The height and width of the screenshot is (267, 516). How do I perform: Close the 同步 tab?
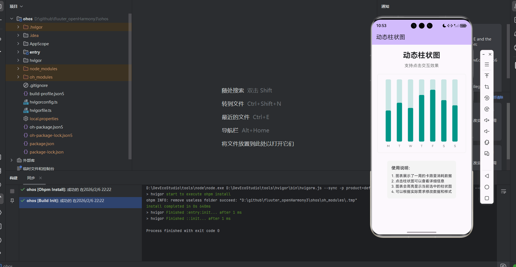coord(41,178)
